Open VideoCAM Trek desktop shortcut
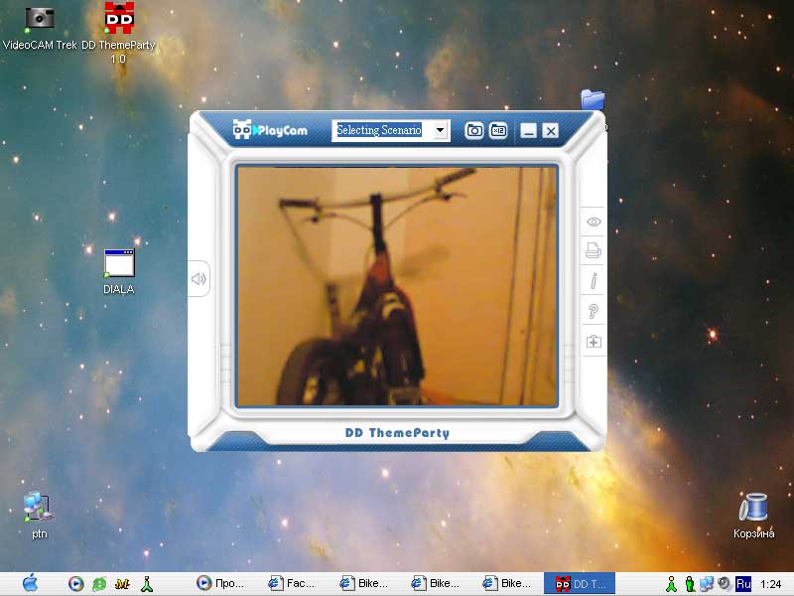794x596 pixels. click(x=40, y=18)
